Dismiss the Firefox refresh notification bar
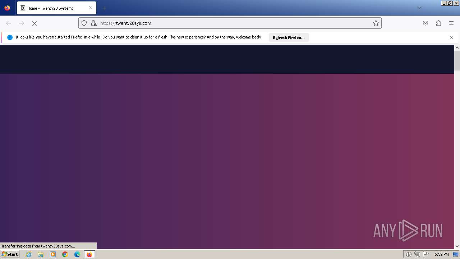 pyautogui.click(x=451, y=37)
